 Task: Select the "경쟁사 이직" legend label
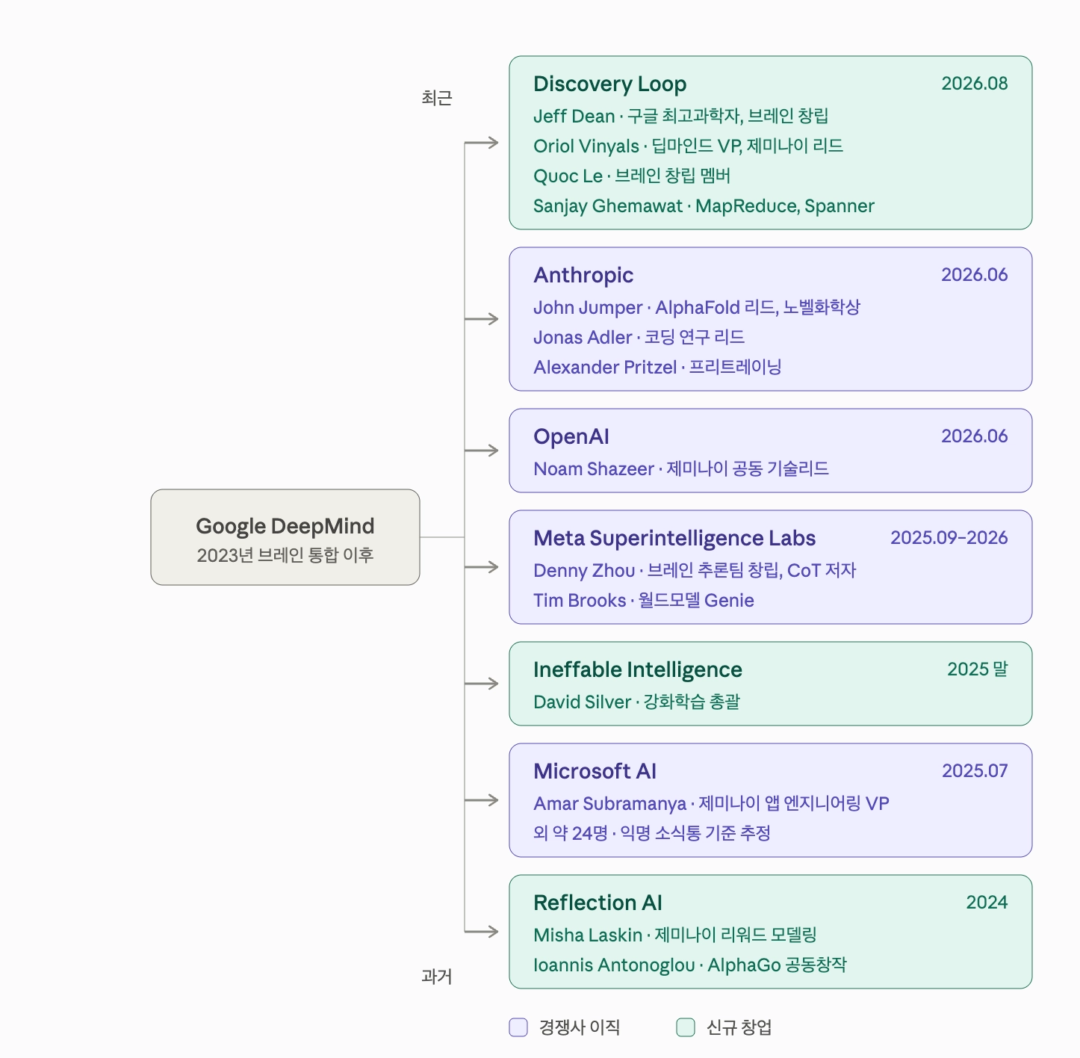[580, 1027]
